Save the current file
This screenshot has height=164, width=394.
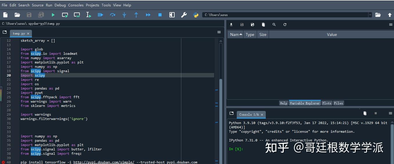coord(29,15)
